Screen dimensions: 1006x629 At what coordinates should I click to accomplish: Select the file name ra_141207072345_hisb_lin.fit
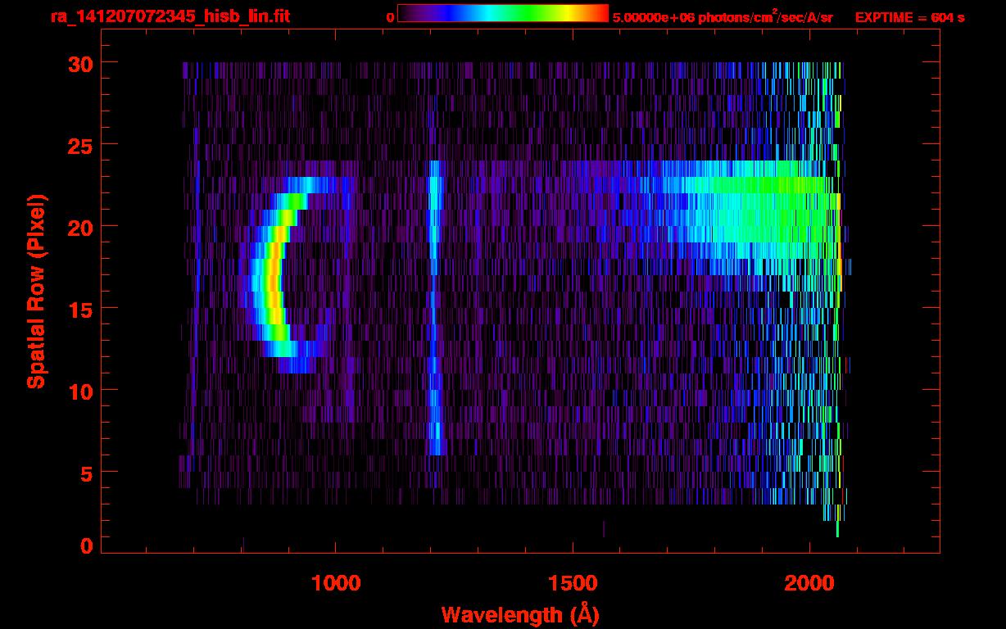pyautogui.click(x=170, y=16)
